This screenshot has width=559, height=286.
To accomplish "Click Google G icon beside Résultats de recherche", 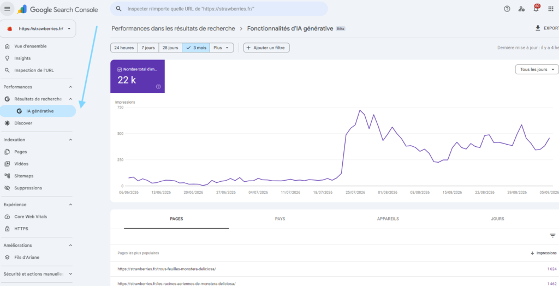I will [x=7, y=99].
